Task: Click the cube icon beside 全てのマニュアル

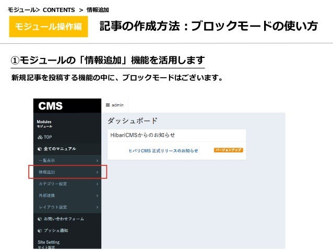Action: tap(39, 149)
